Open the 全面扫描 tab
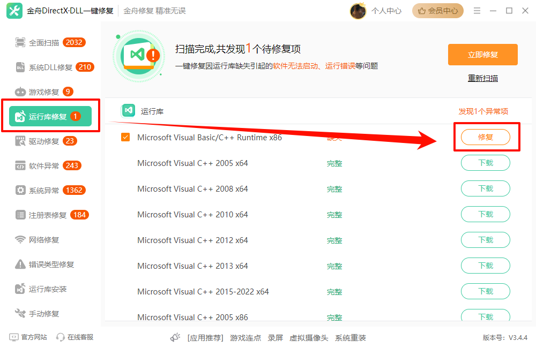Viewport: 536px width, 348px height. click(x=50, y=42)
